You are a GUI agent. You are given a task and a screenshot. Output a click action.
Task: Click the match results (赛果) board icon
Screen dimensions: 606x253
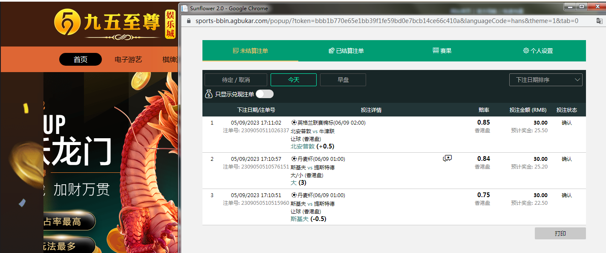point(436,50)
